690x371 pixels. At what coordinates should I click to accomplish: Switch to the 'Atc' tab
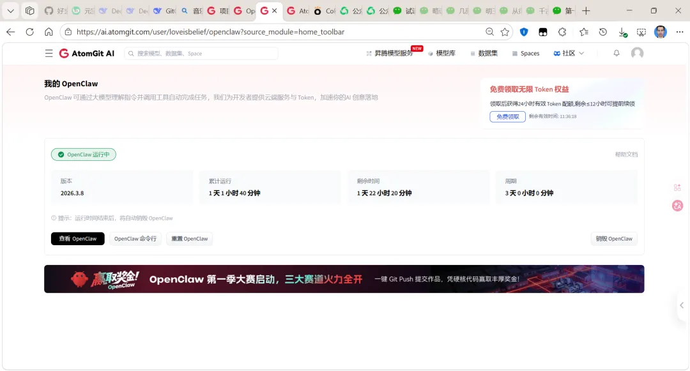pos(298,11)
